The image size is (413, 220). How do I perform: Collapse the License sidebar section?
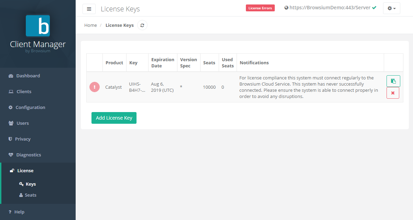pos(25,170)
